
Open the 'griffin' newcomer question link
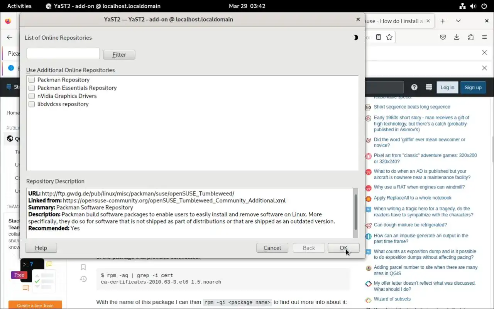coord(420,143)
